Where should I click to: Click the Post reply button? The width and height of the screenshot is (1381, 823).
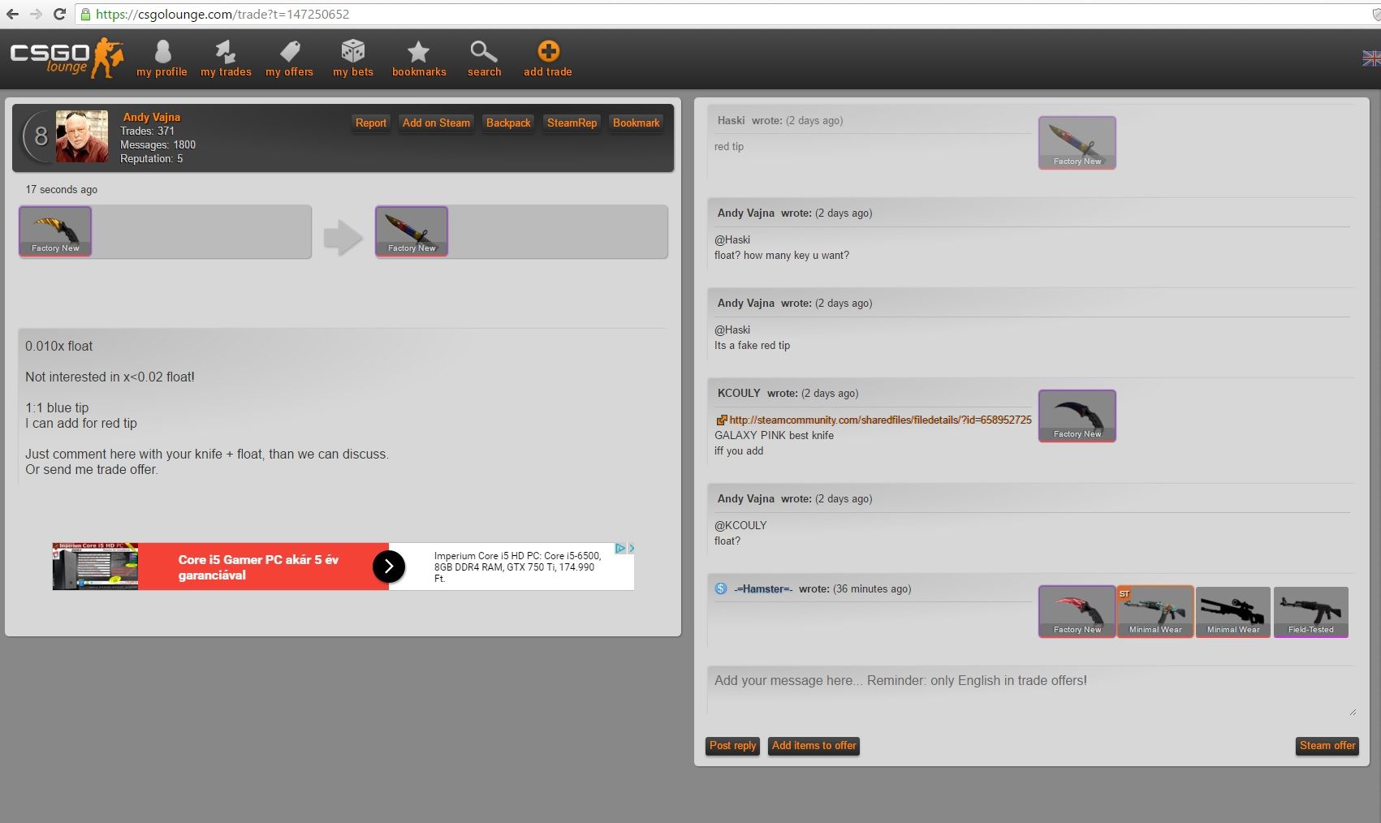click(732, 746)
